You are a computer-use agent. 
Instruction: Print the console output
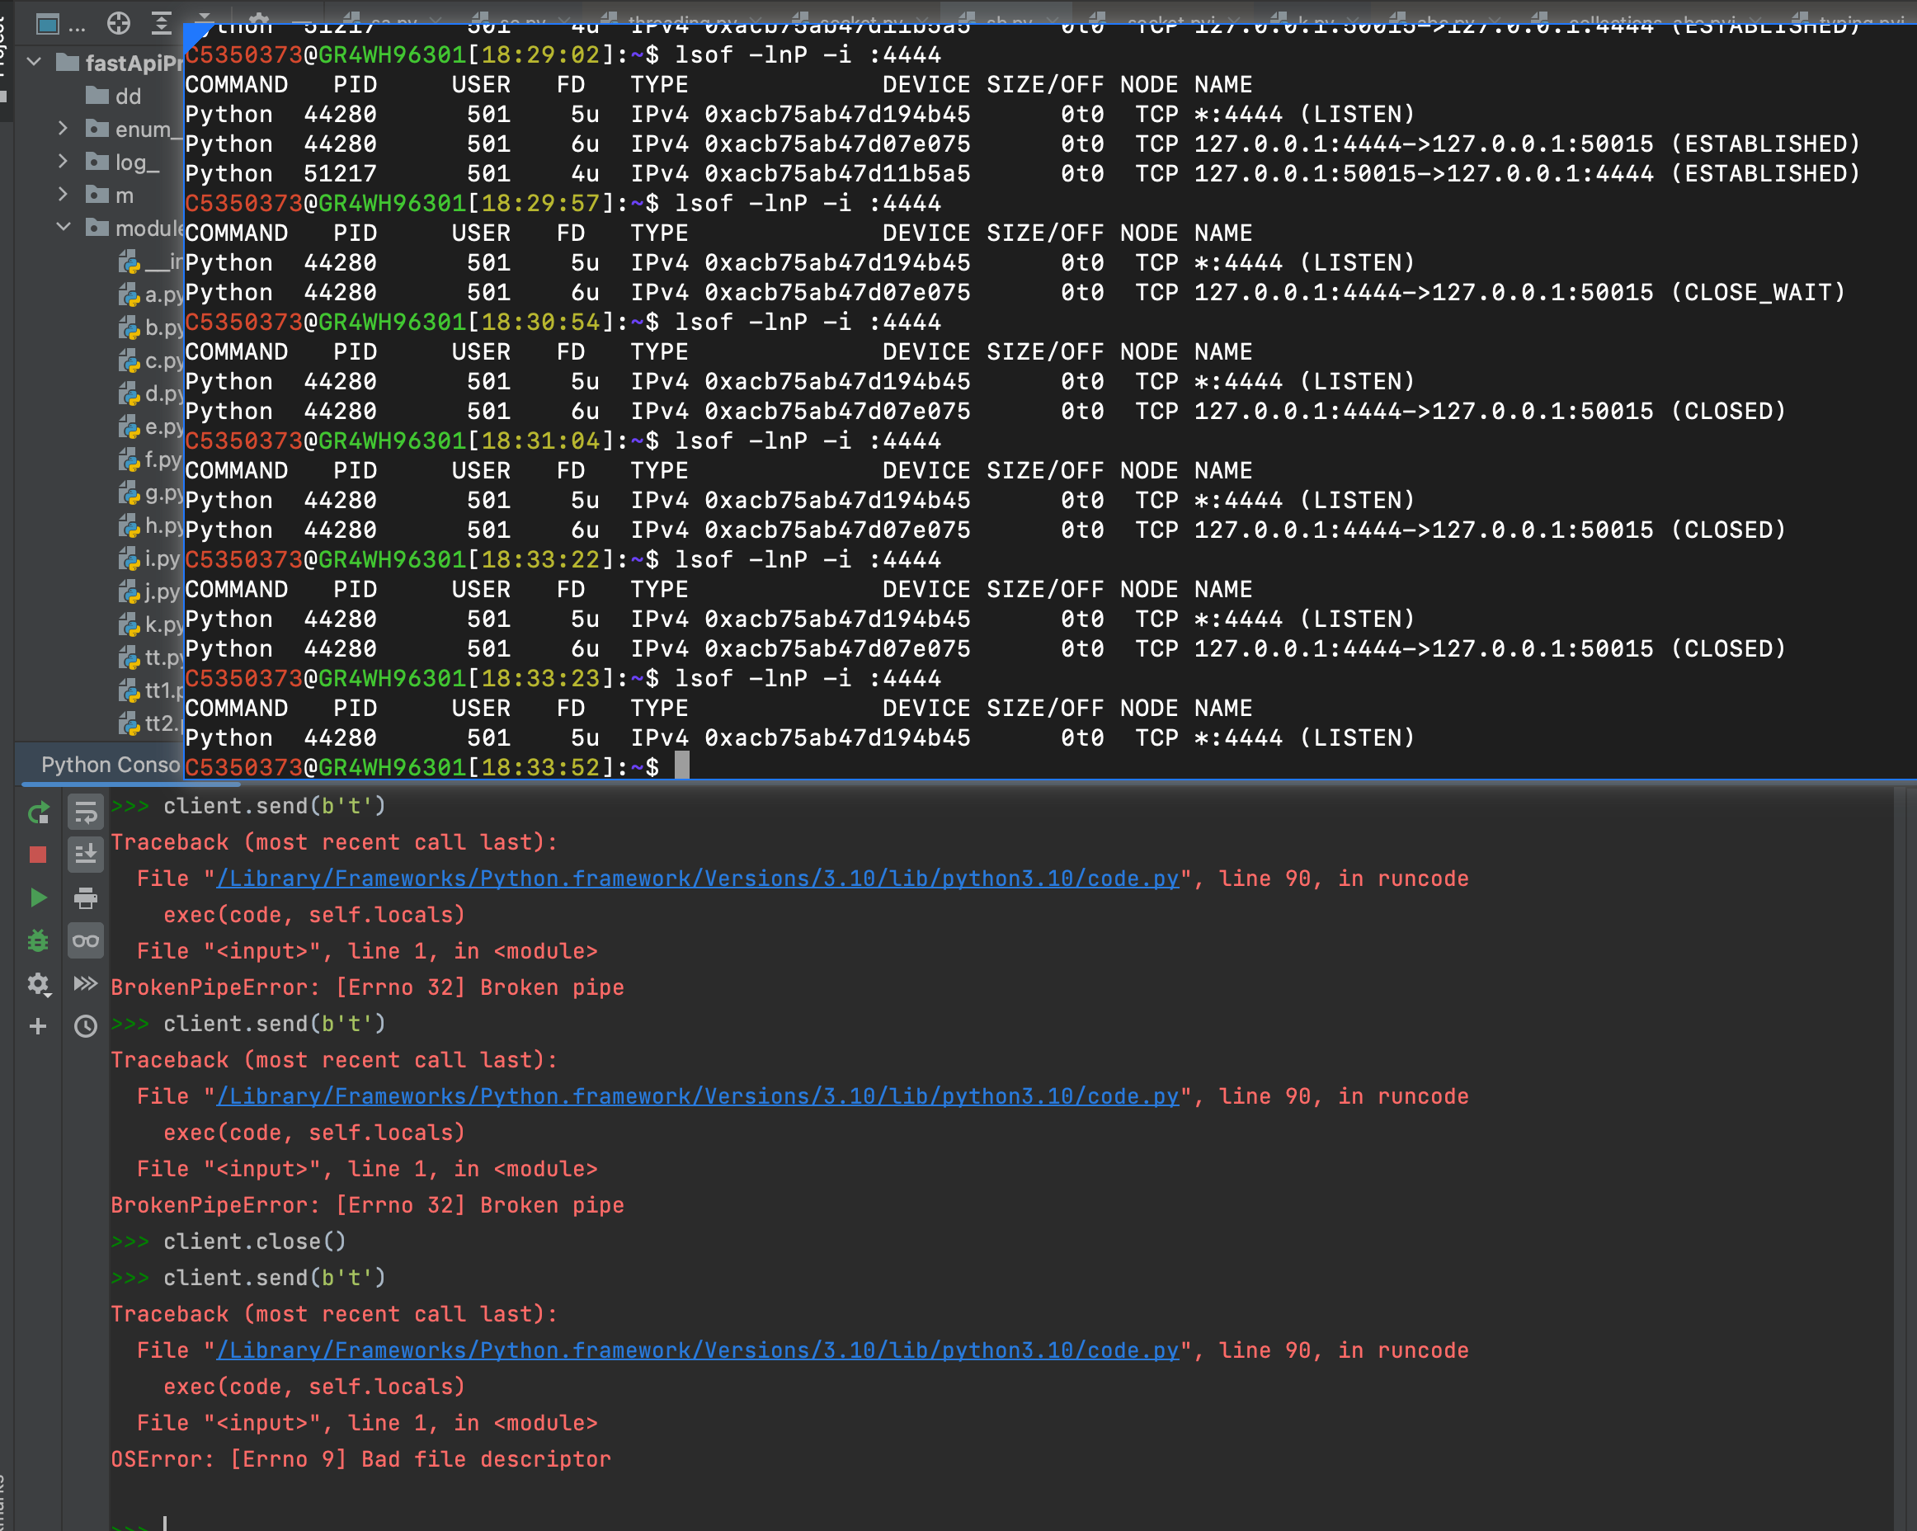coord(85,898)
